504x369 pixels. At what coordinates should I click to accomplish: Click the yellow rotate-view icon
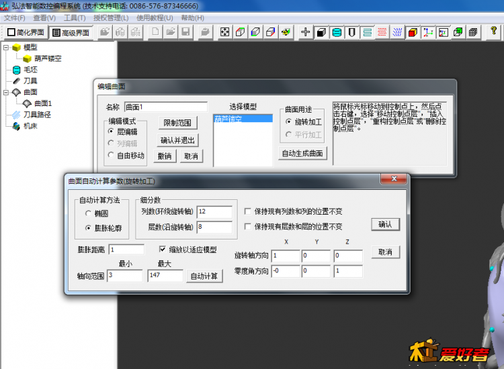pyautogui.click(x=286, y=32)
